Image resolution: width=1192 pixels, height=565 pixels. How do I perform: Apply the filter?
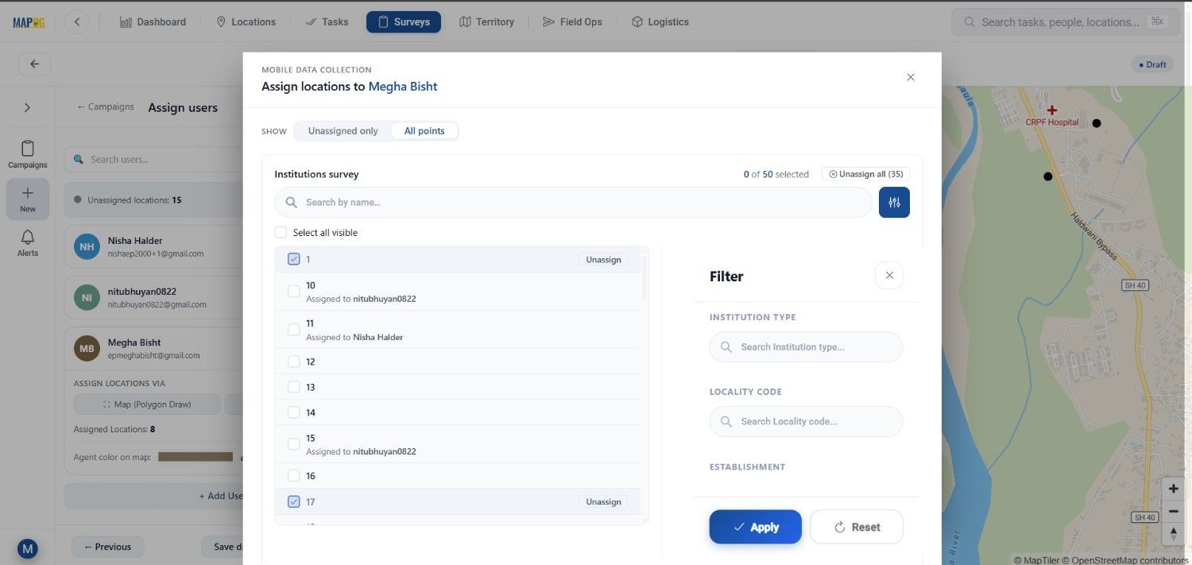tap(755, 527)
